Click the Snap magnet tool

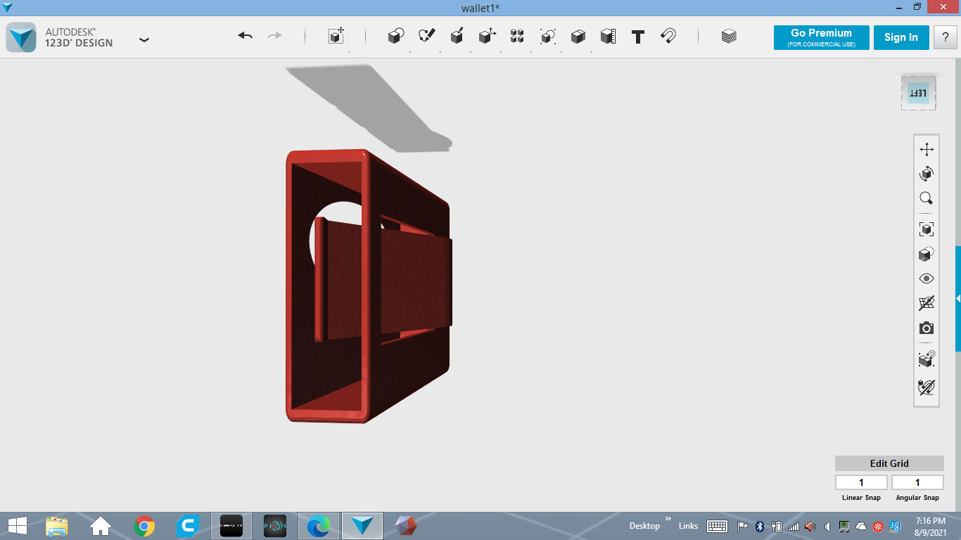pos(668,37)
